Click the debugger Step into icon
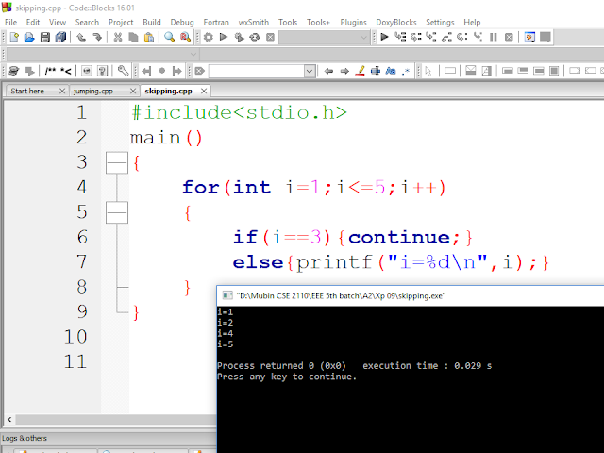Screen dimensions: 604x453 coord(431,37)
